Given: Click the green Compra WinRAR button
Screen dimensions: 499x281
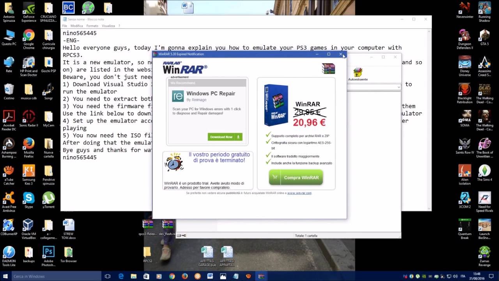Looking at the screenshot, I should tap(296, 177).
